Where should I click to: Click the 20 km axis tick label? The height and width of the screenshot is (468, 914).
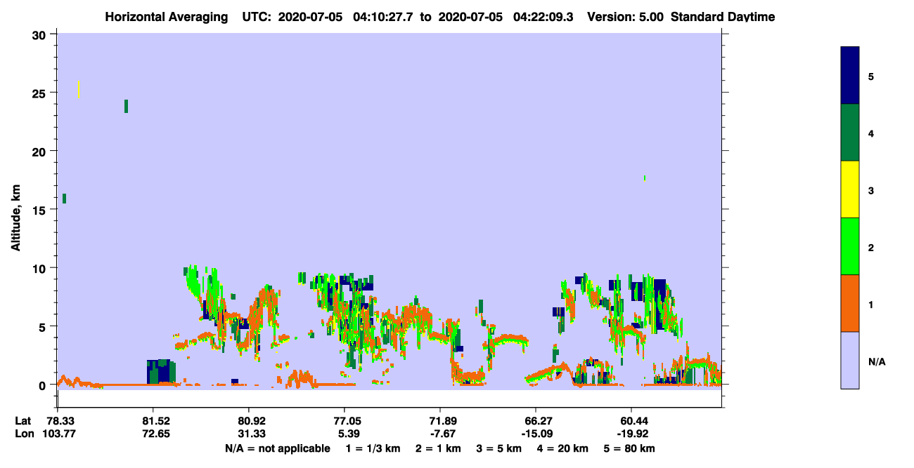pos(41,151)
